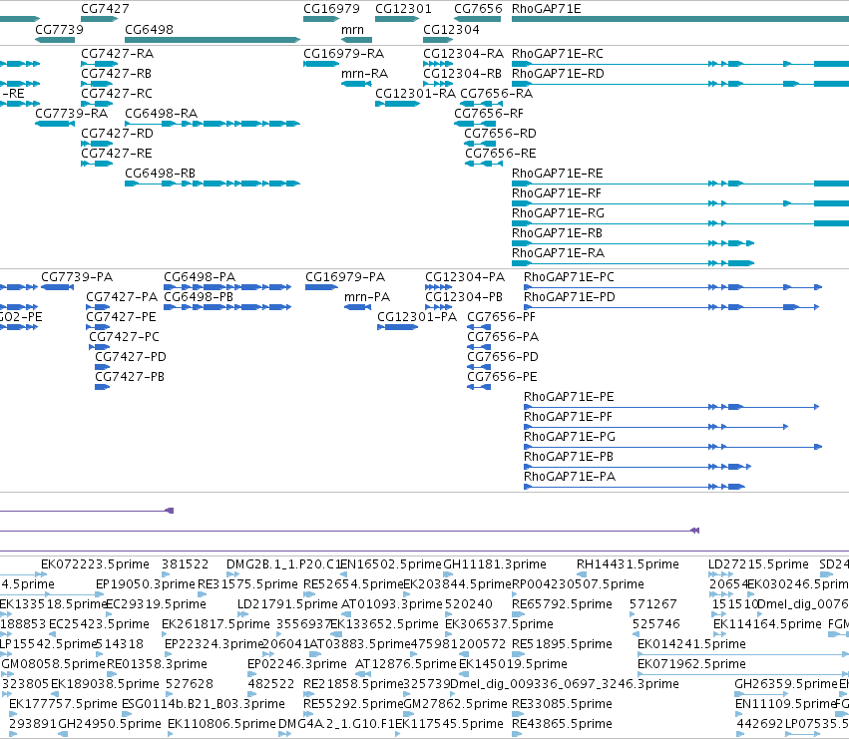849x739 pixels.
Task: Click protein RhoGAP71E-PG
Action: [x=673, y=447]
